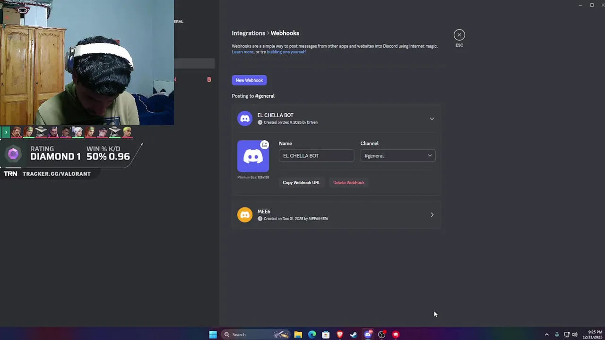This screenshot has width=605, height=340.
Task: Click the Webhooks breadcrumb title
Action: [x=285, y=33]
